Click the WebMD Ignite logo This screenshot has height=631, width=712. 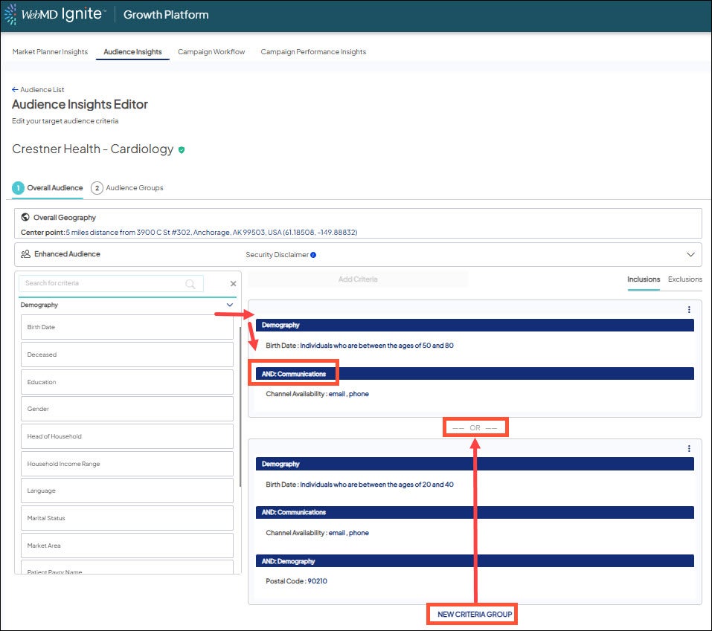56,15
